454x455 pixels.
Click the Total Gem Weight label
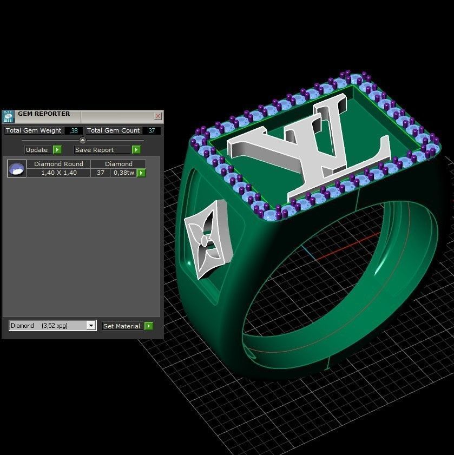point(34,130)
